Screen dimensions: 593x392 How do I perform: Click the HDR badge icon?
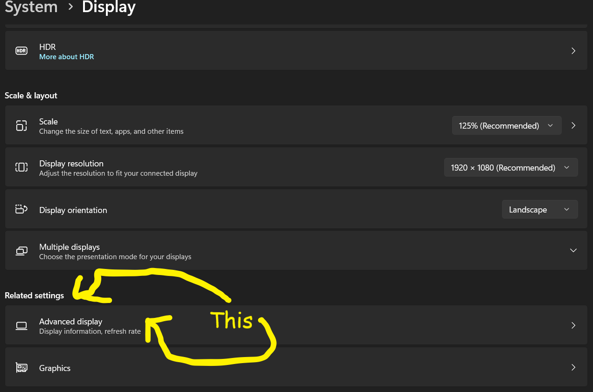point(21,51)
